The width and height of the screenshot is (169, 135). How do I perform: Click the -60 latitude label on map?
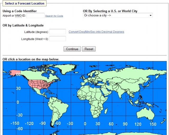click(20, 129)
